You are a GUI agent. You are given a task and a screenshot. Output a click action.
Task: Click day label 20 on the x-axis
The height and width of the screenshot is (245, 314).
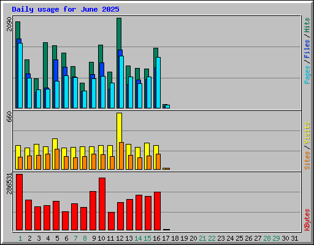click(x=193, y=238)
